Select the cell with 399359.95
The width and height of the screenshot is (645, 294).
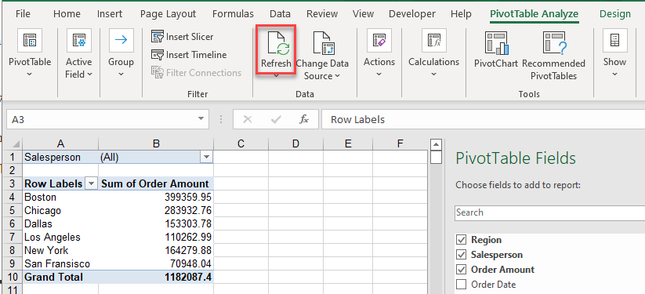pyautogui.click(x=156, y=198)
